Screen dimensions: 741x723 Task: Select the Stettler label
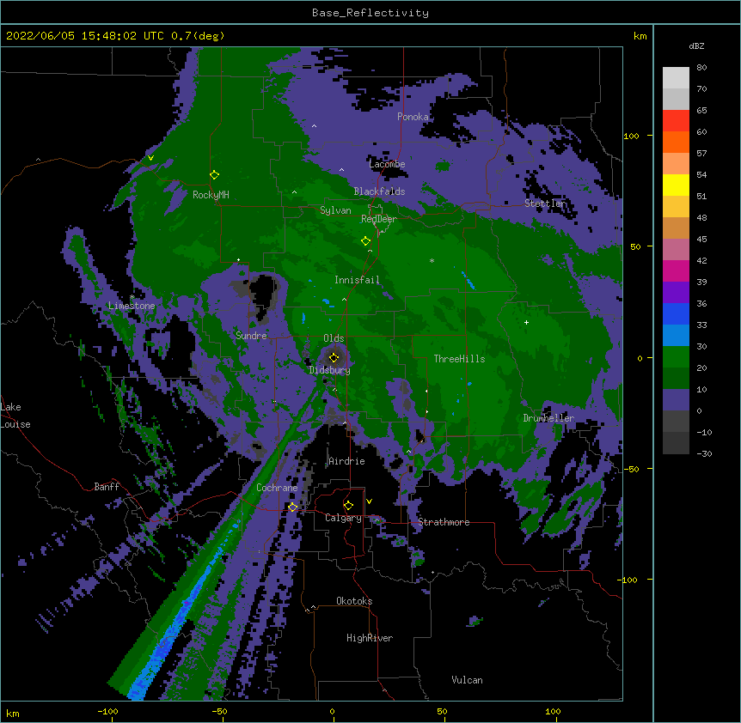(x=545, y=204)
